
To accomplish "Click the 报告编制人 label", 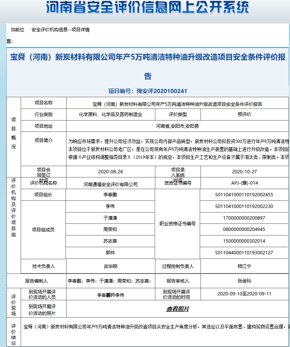I will coord(36,281).
